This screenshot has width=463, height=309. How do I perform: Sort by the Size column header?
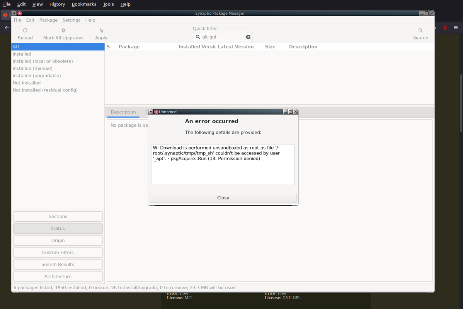(275, 47)
